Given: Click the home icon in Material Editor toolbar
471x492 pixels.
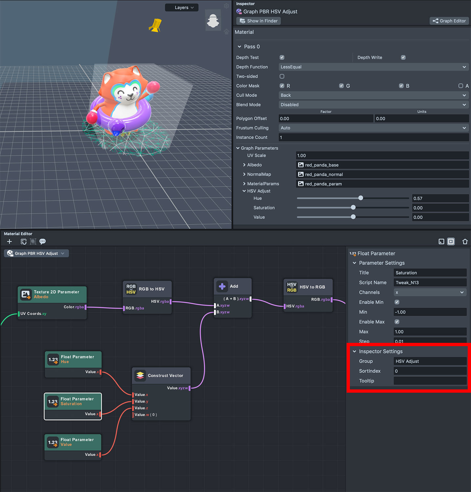Looking at the screenshot, I should pyautogui.click(x=465, y=242).
